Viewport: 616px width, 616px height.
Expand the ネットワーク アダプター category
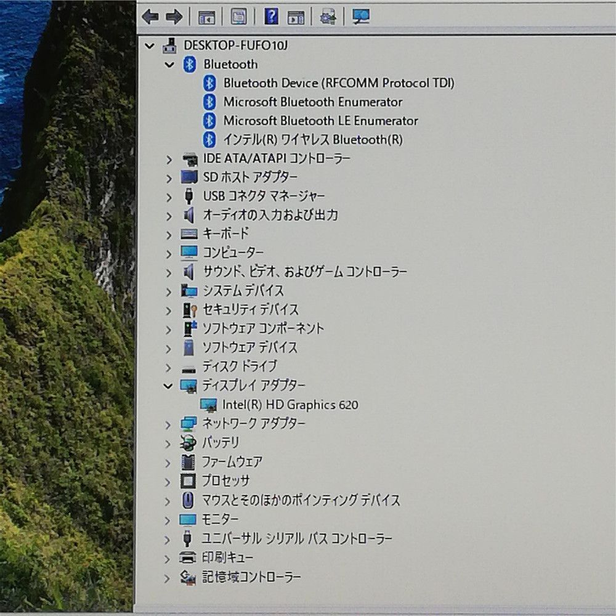point(168,424)
